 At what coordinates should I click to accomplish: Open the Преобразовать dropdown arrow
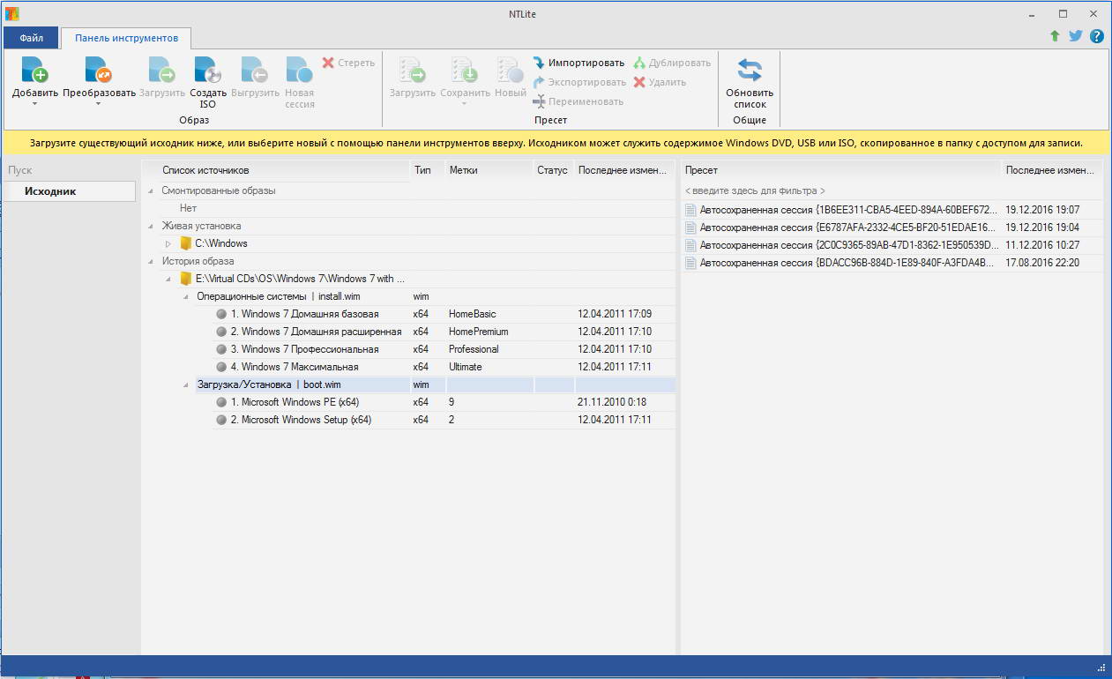click(99, 104)
